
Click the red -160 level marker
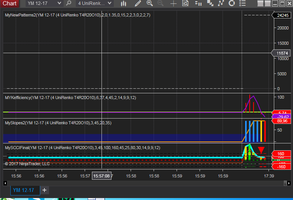coord(281,167)
